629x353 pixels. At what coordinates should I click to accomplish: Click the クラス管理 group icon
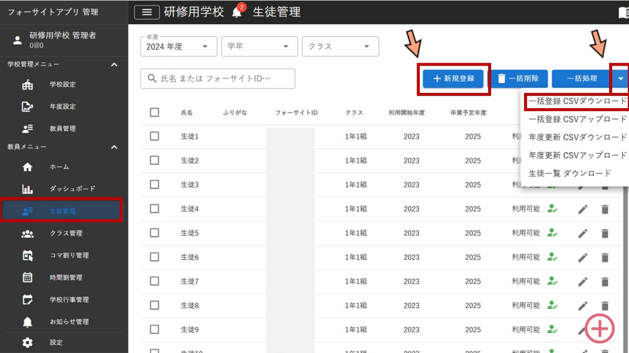click(x=27, y=234)
